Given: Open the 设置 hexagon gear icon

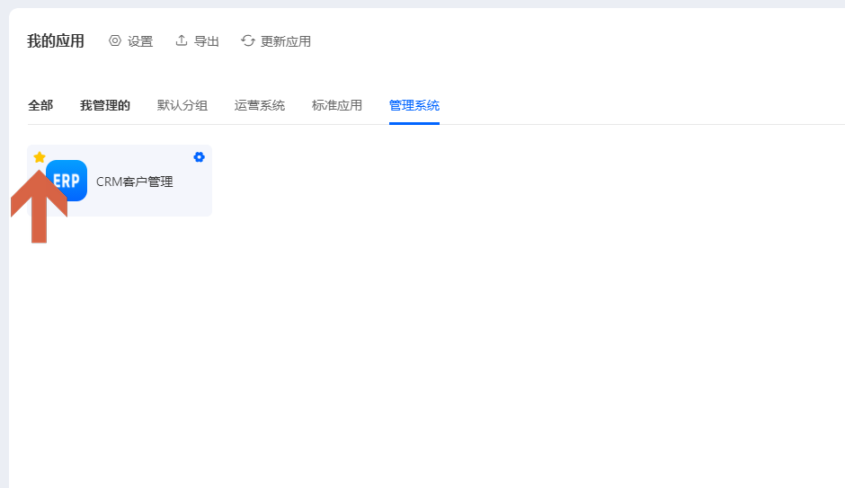Looking at the screenshot, I should 115,40.
